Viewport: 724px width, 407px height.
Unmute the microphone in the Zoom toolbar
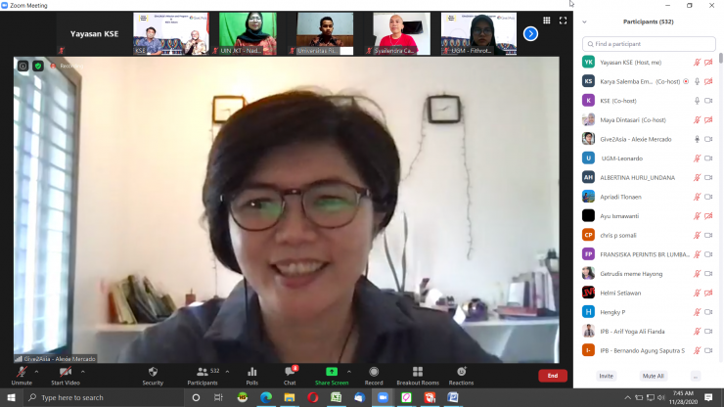click(22, 376)
